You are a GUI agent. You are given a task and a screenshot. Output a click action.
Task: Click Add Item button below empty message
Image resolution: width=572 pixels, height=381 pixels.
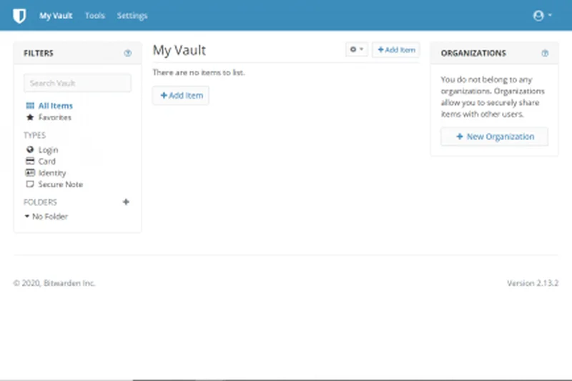tap(181, 95)
